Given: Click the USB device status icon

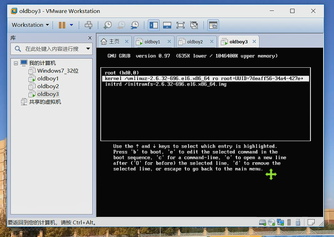Looking at the screenshot, I should pyautogui.click(x=298, y=222).
